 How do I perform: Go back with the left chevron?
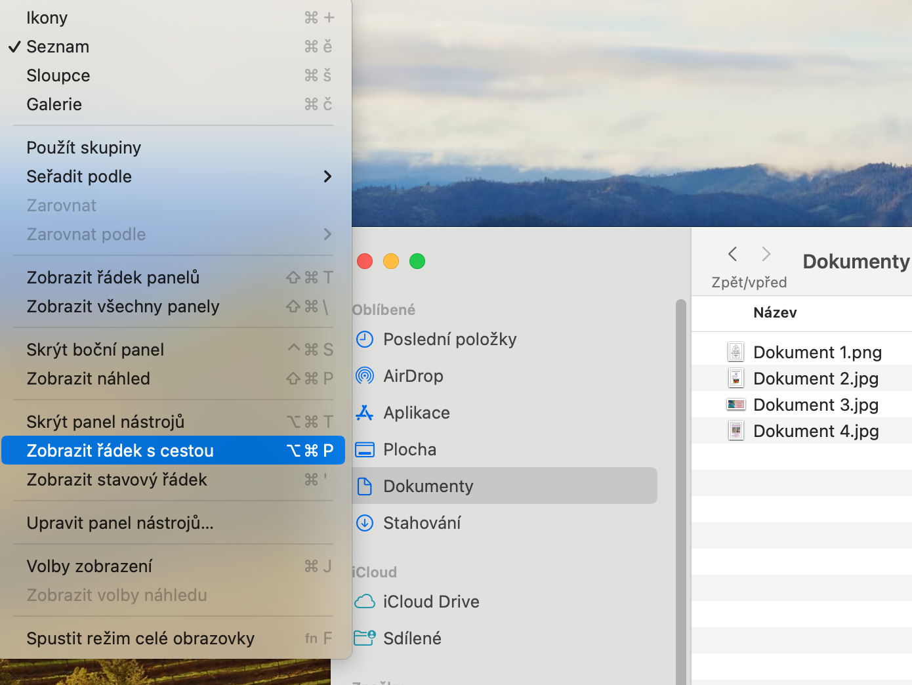click(x=733, y=254)
